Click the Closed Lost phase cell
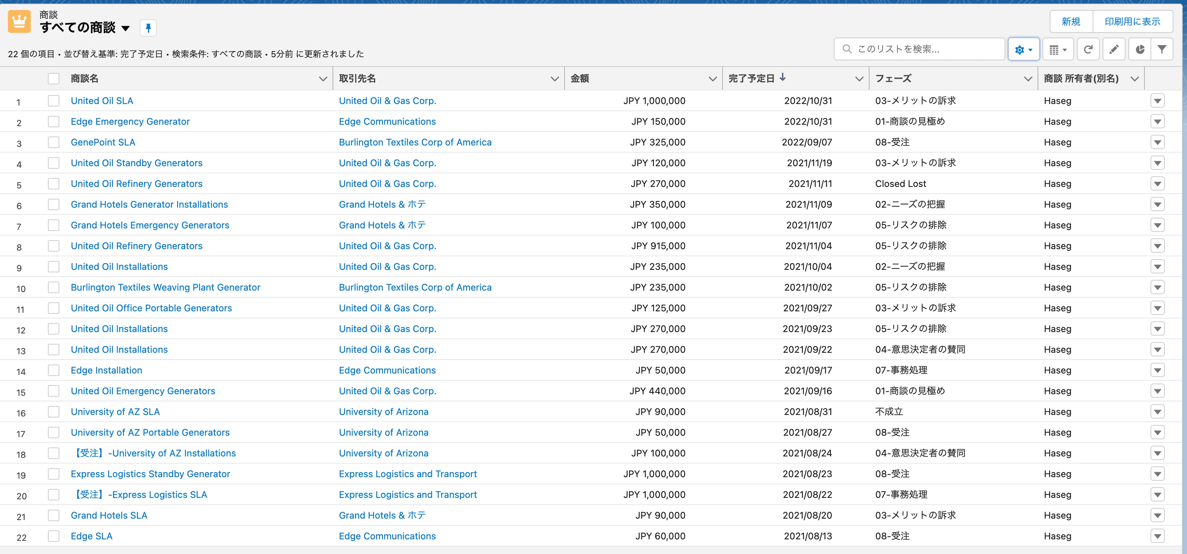 900,184
